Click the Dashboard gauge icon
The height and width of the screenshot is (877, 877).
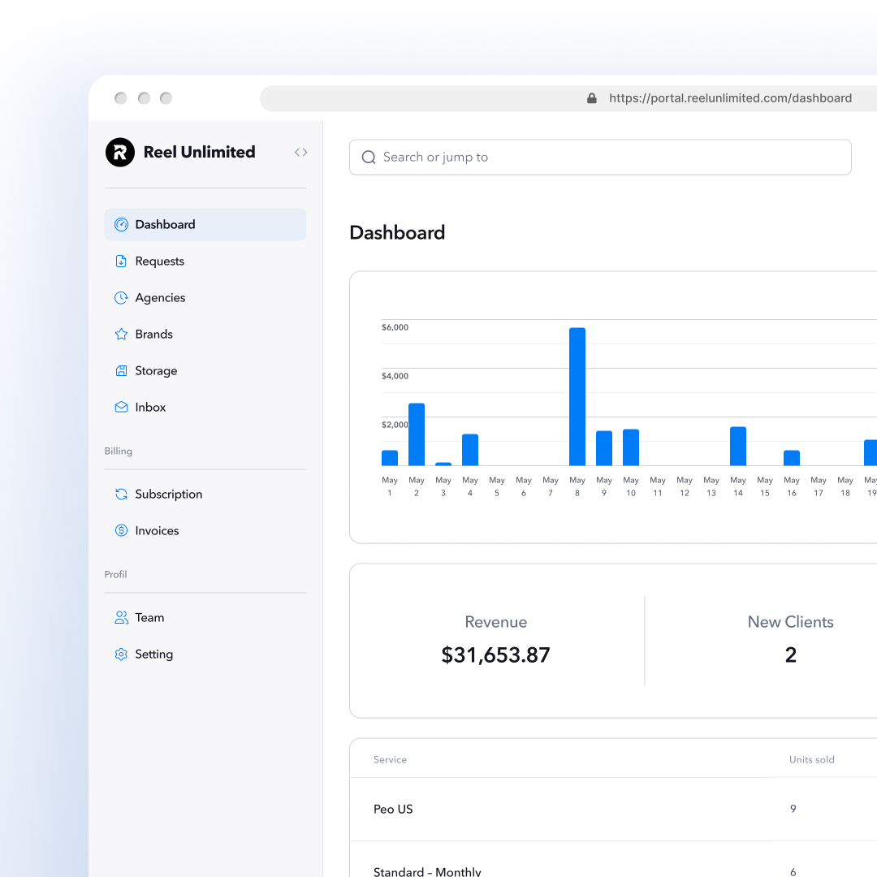(x=121, y=224)
